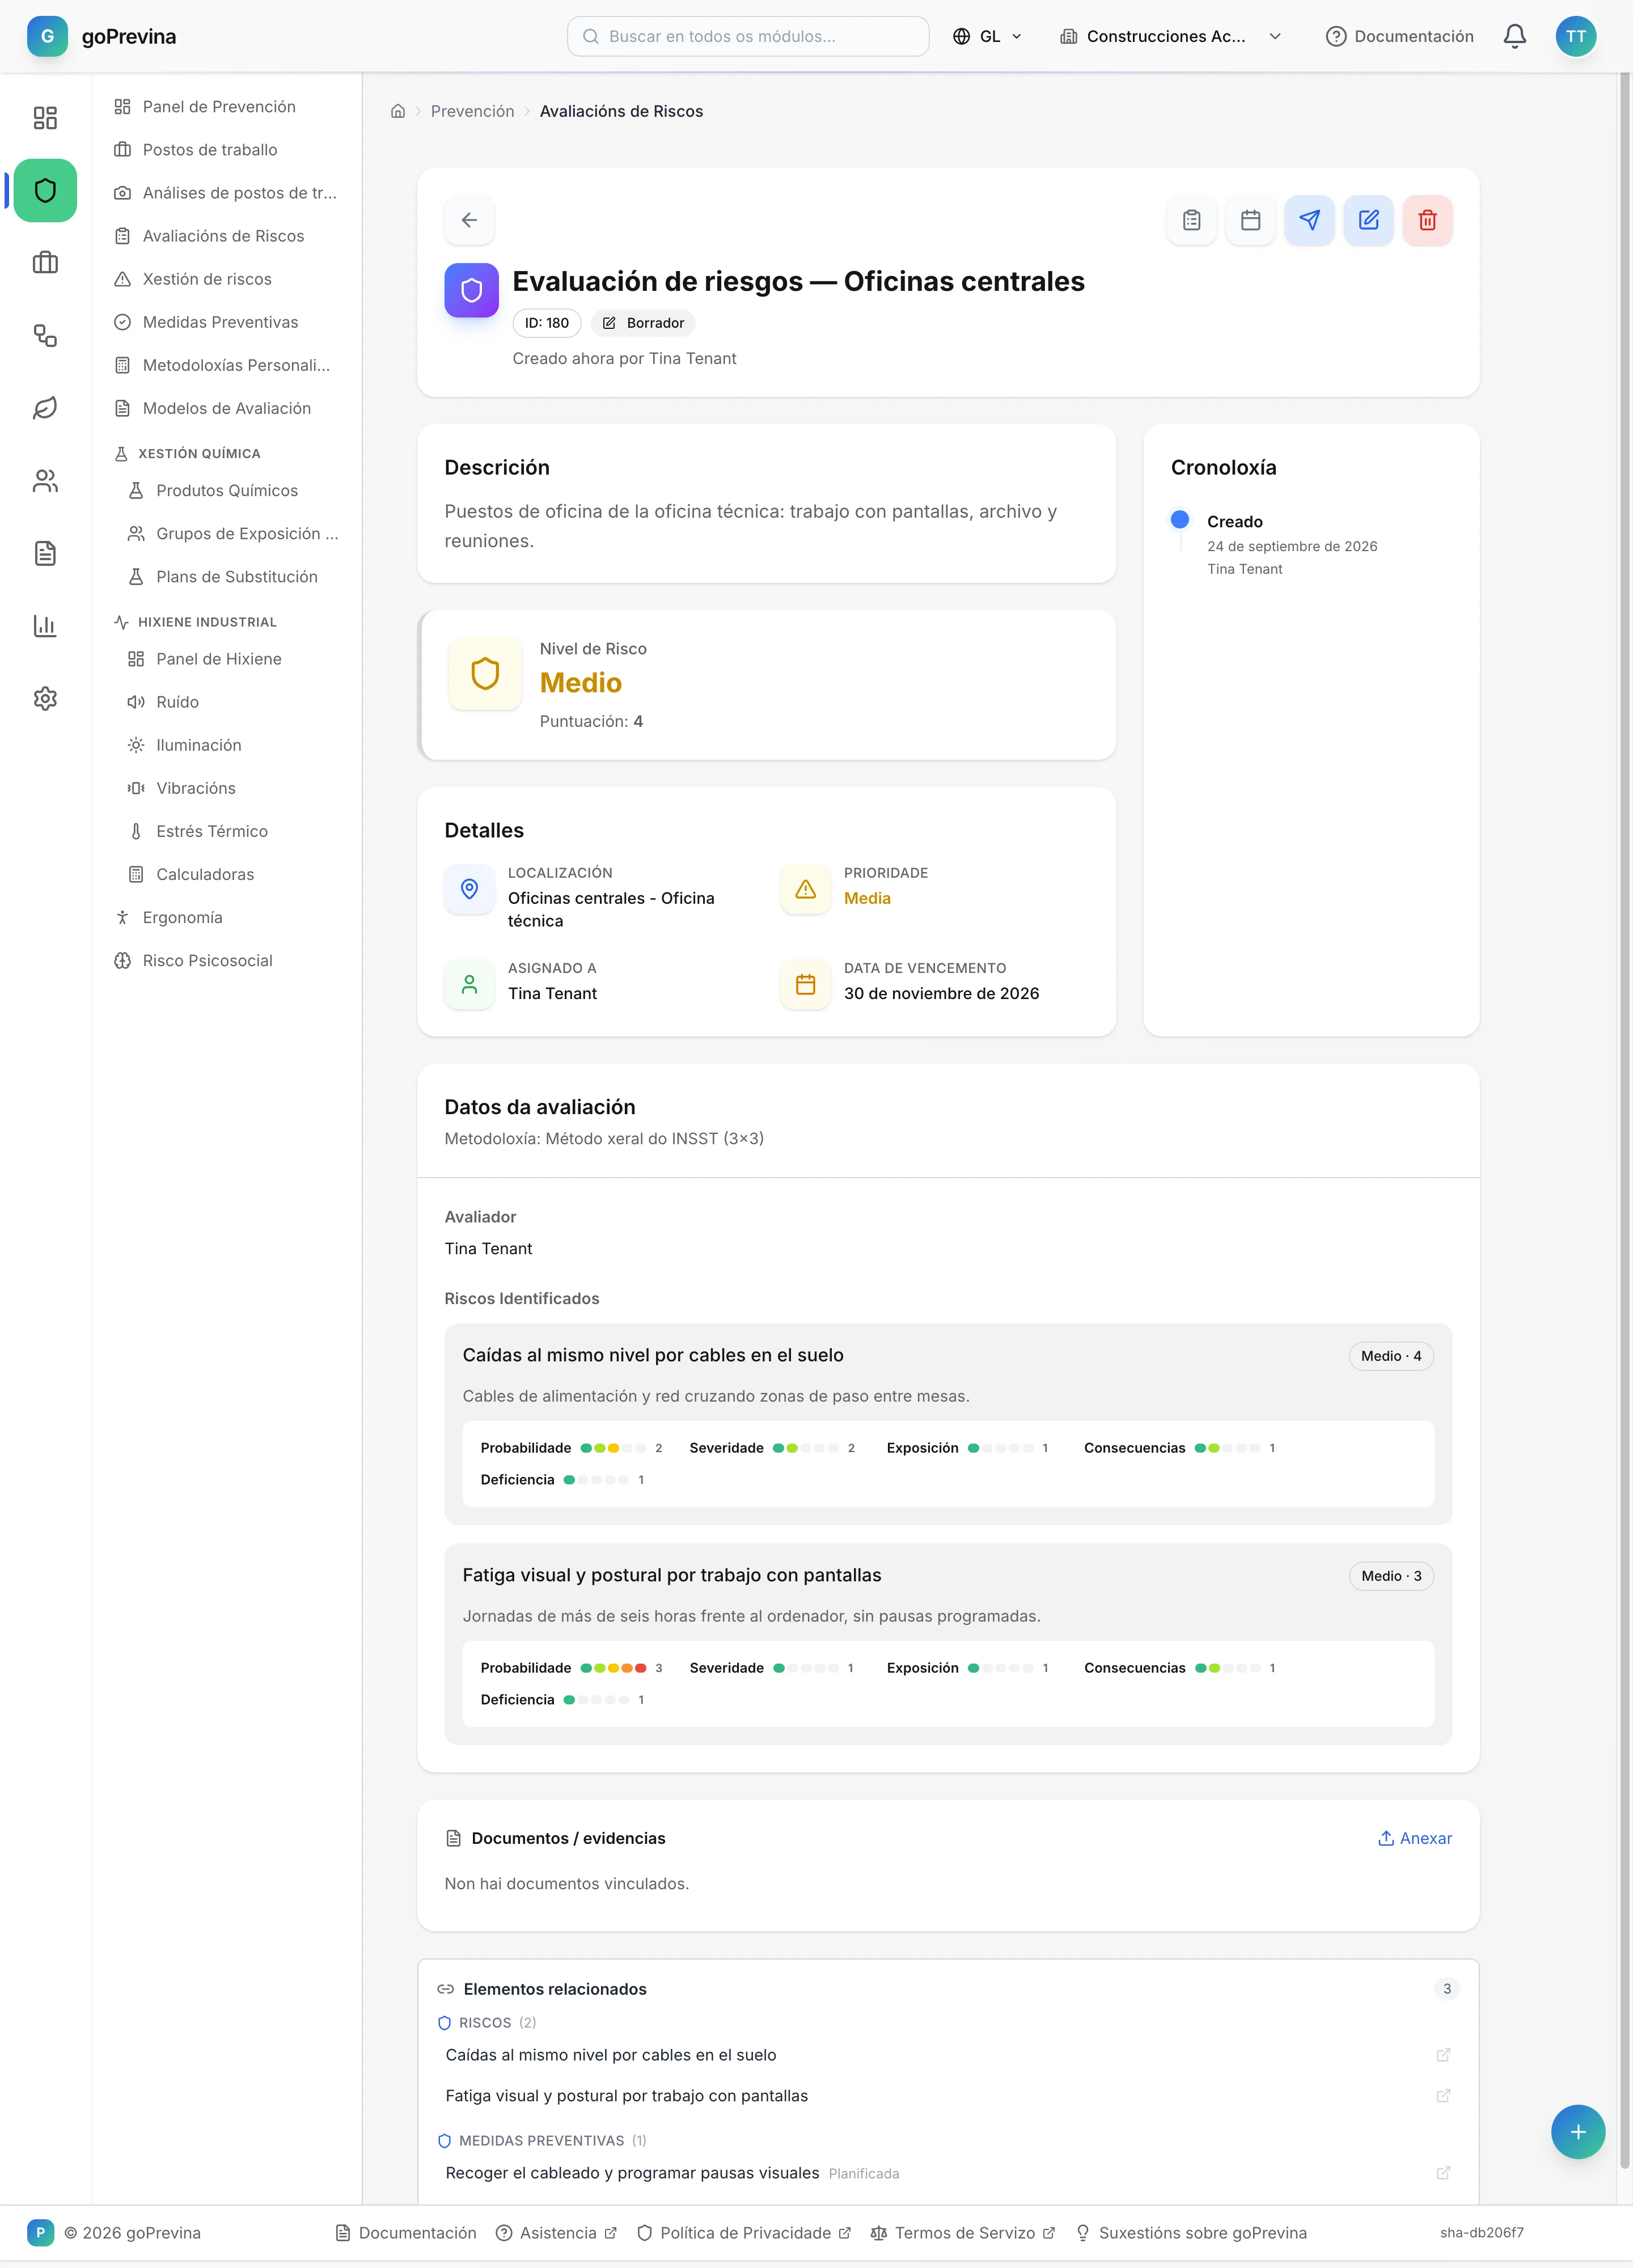The height and width of the screenshot is (2268, 1633).
Task: Send the evaluation with the paper plane icon
Action: click(x=1309, y=220)
